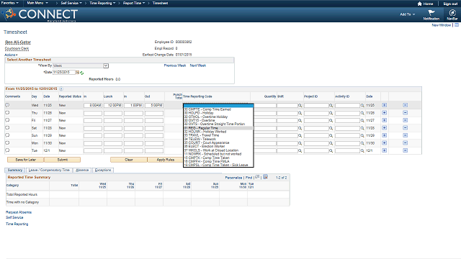Image resolution: width=461 pixels, height=259 pixels.
Task: Click the download summary grid icon
Action: [265, 177]
